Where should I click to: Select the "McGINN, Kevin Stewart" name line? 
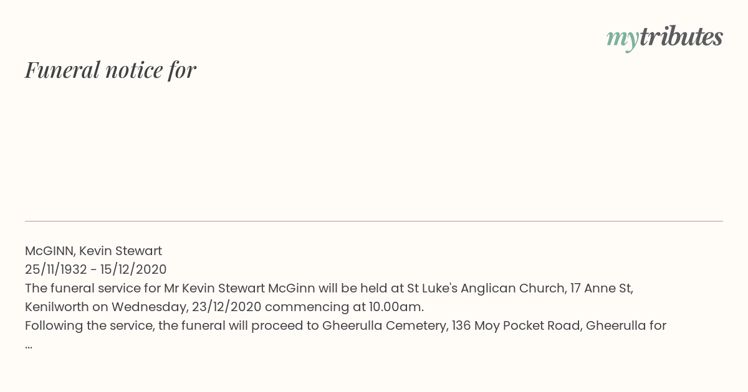[x=93, y=251]
